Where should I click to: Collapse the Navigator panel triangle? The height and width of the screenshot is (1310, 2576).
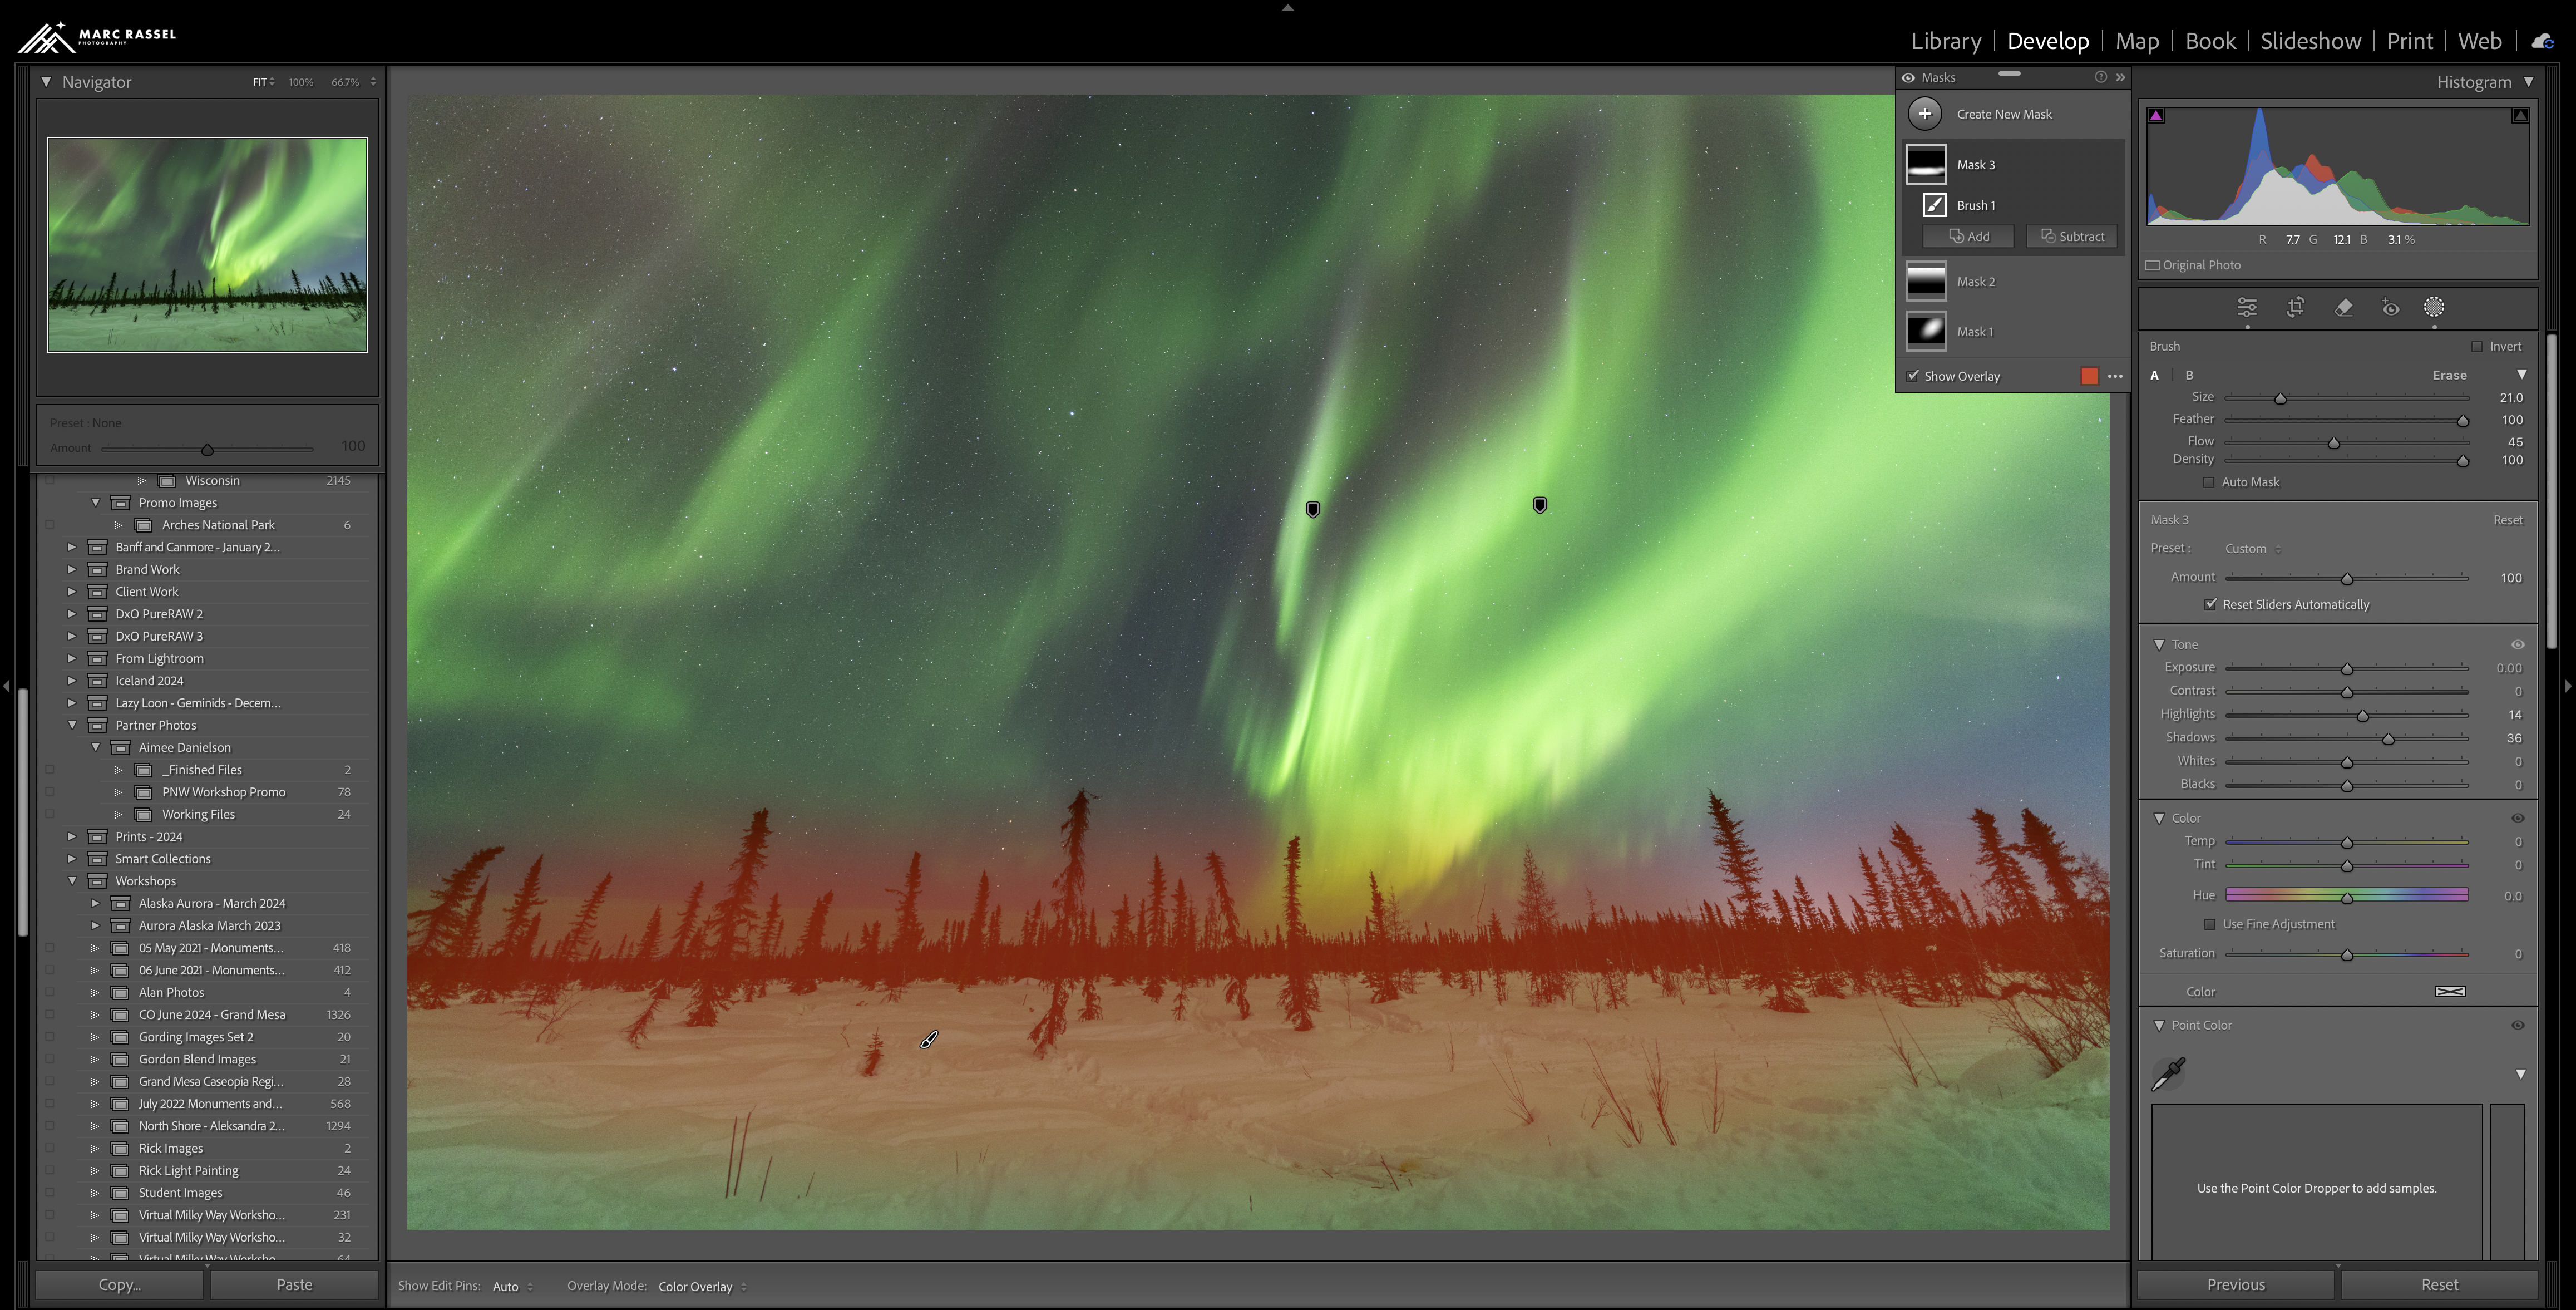pos(46,82)
